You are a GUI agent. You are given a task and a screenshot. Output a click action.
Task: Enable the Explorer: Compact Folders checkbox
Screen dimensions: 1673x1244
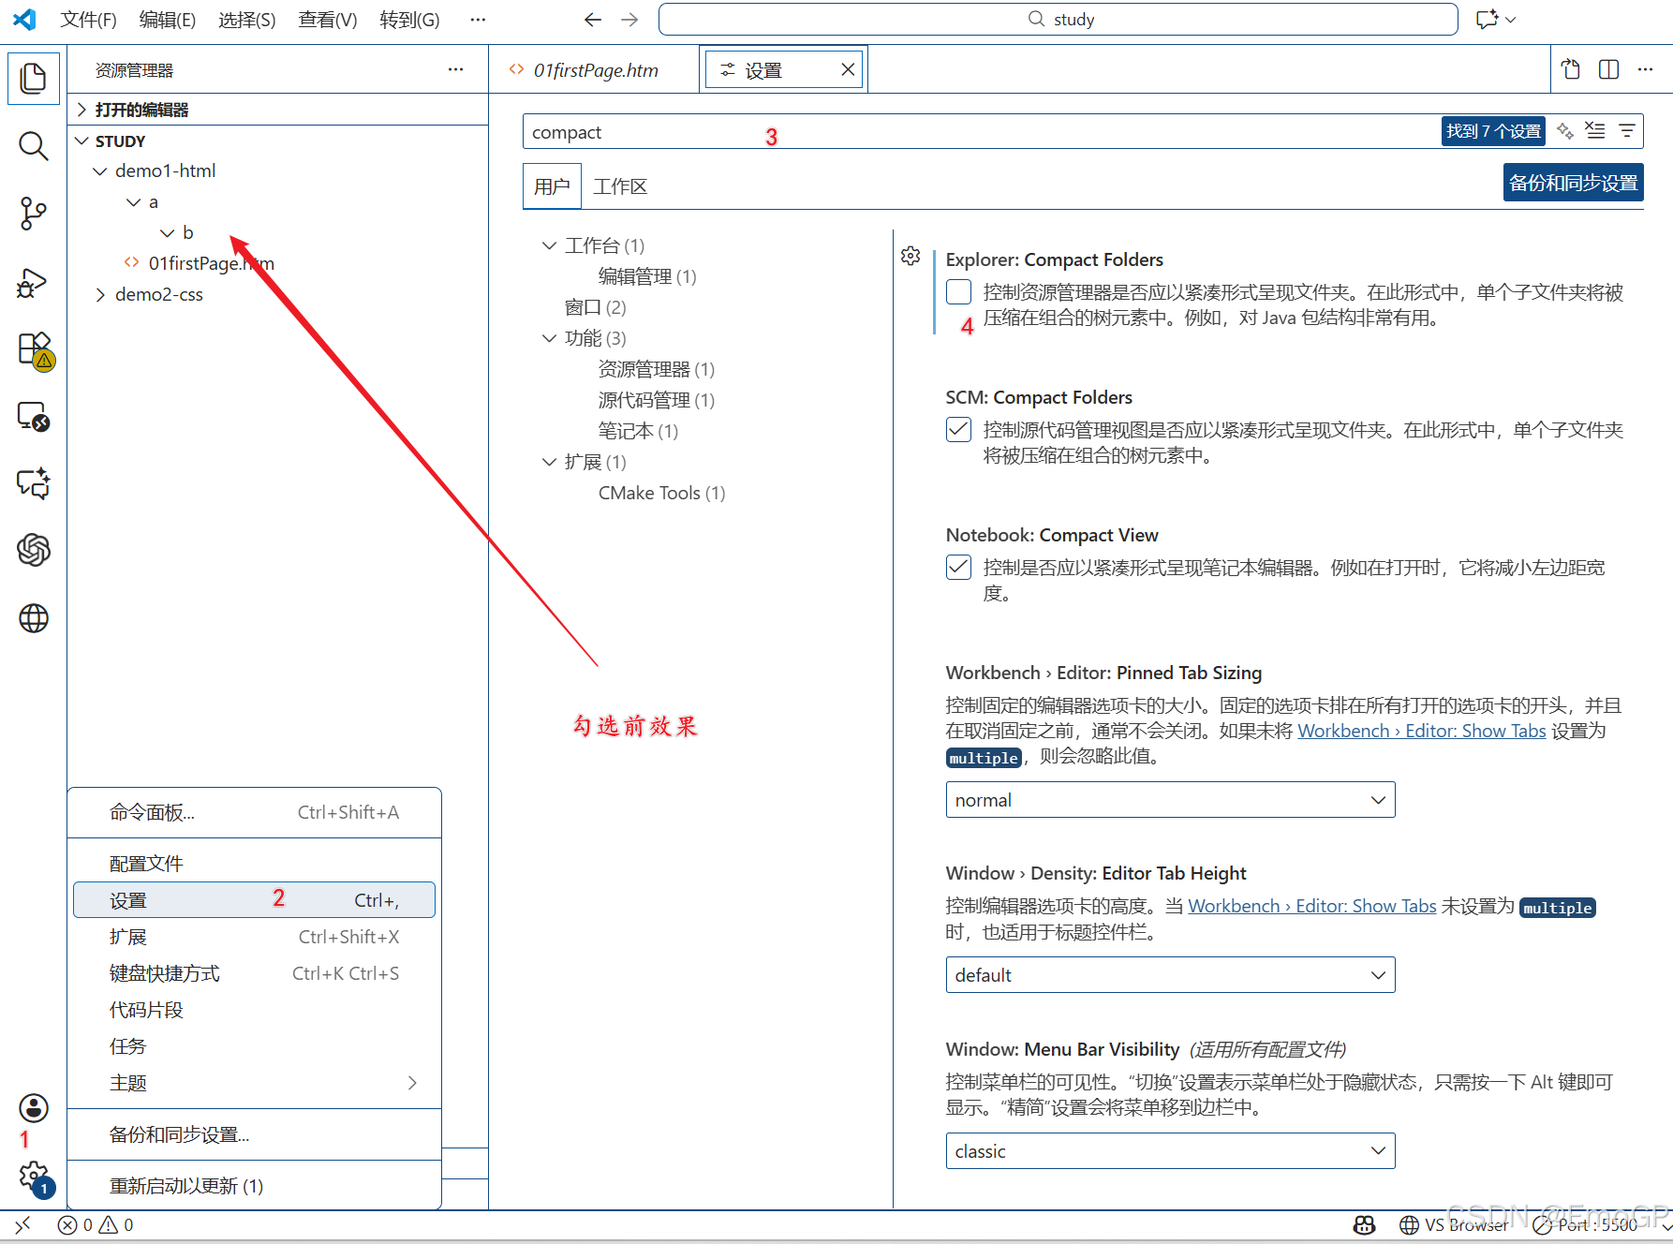point(958,291)
